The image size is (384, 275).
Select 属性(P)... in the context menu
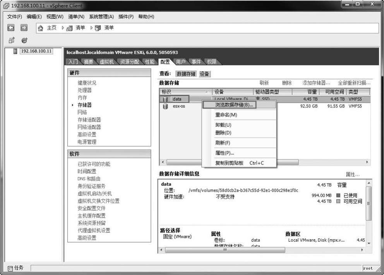pos(225,153)
